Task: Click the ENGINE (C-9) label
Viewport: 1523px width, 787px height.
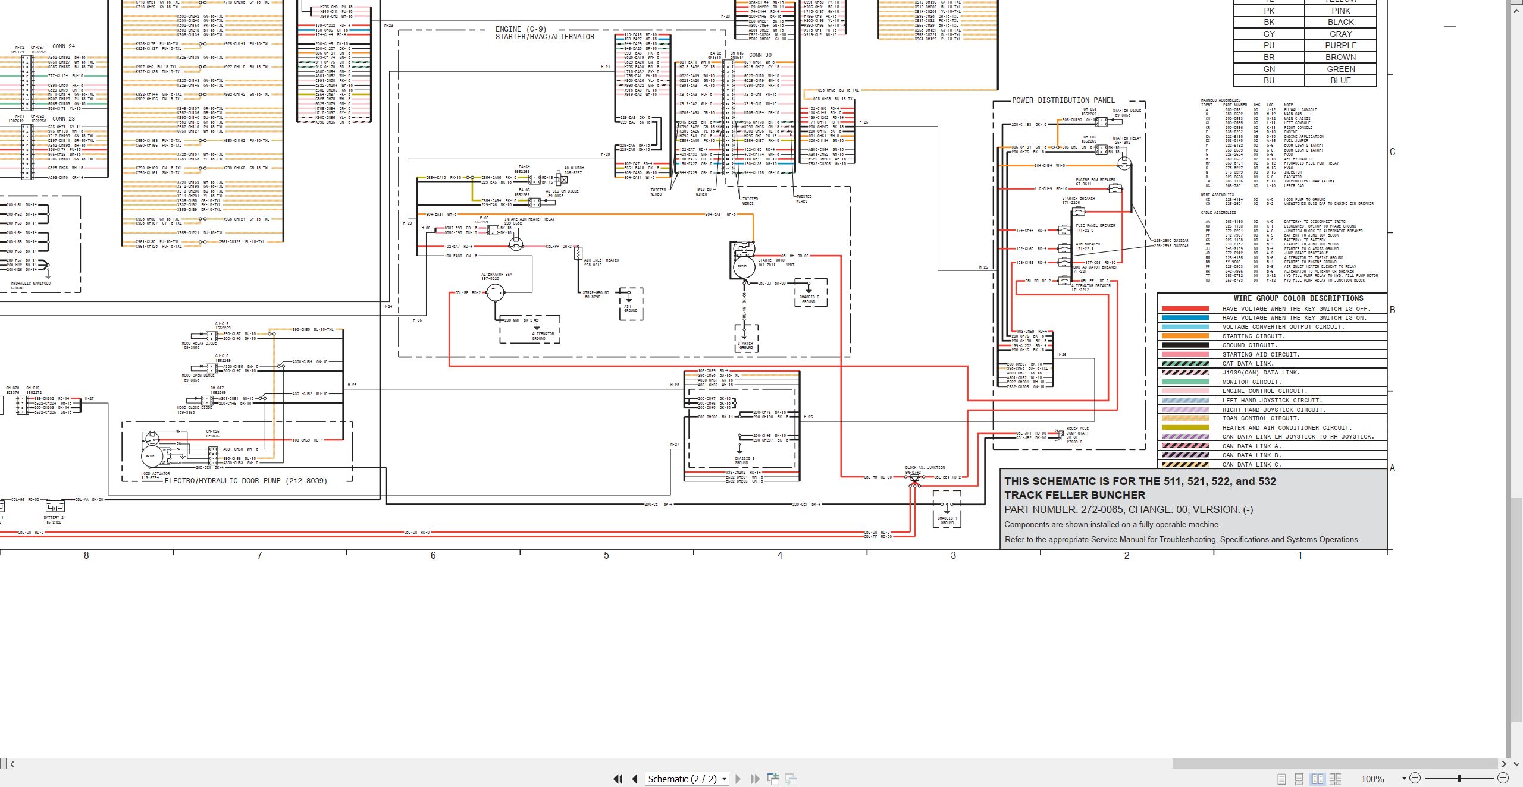Action: click(521, 29)
